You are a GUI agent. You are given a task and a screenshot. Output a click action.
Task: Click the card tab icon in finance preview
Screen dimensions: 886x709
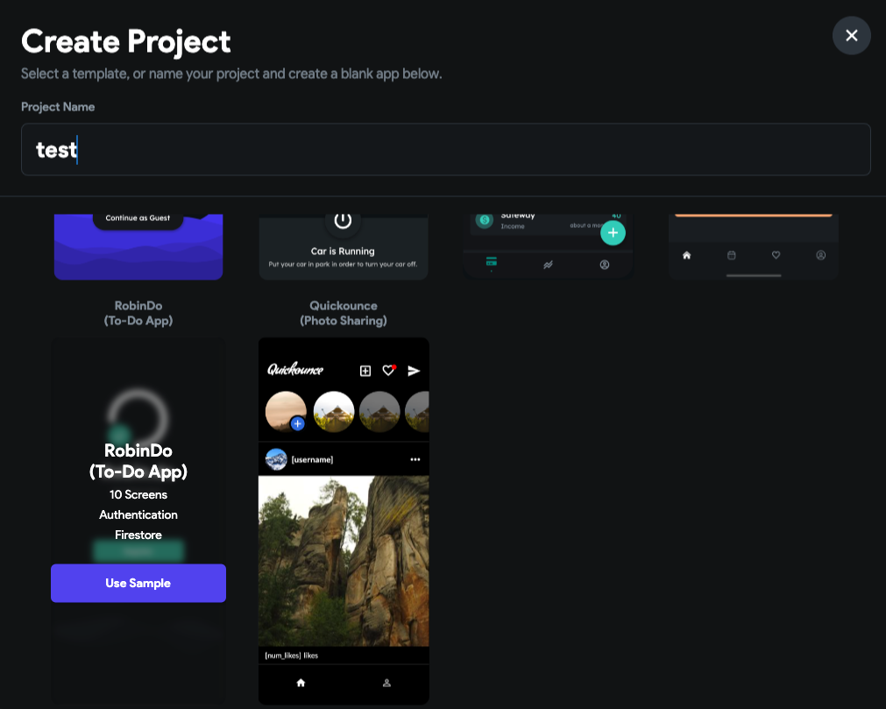pos(491,262)
